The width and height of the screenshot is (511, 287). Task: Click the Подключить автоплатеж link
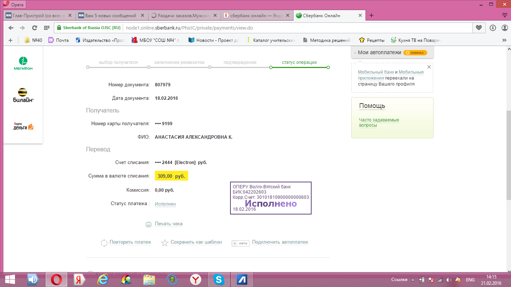coord(280,242)
